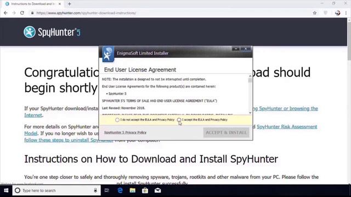Click the Last Revised November 2018 line

point(123,108)
